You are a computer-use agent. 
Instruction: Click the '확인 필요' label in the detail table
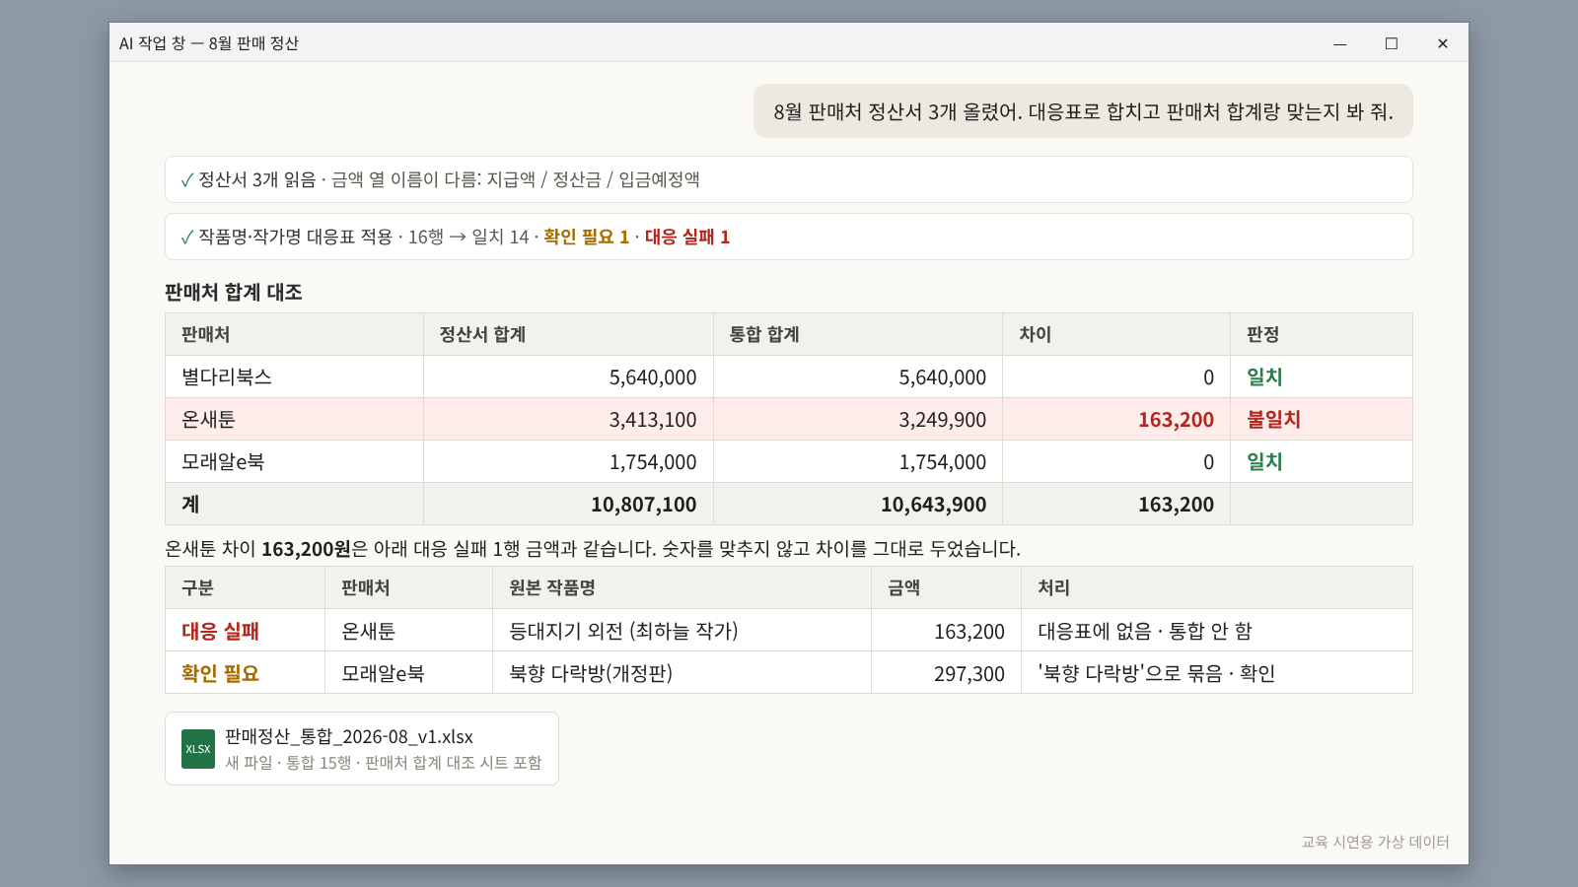(220, 673)
